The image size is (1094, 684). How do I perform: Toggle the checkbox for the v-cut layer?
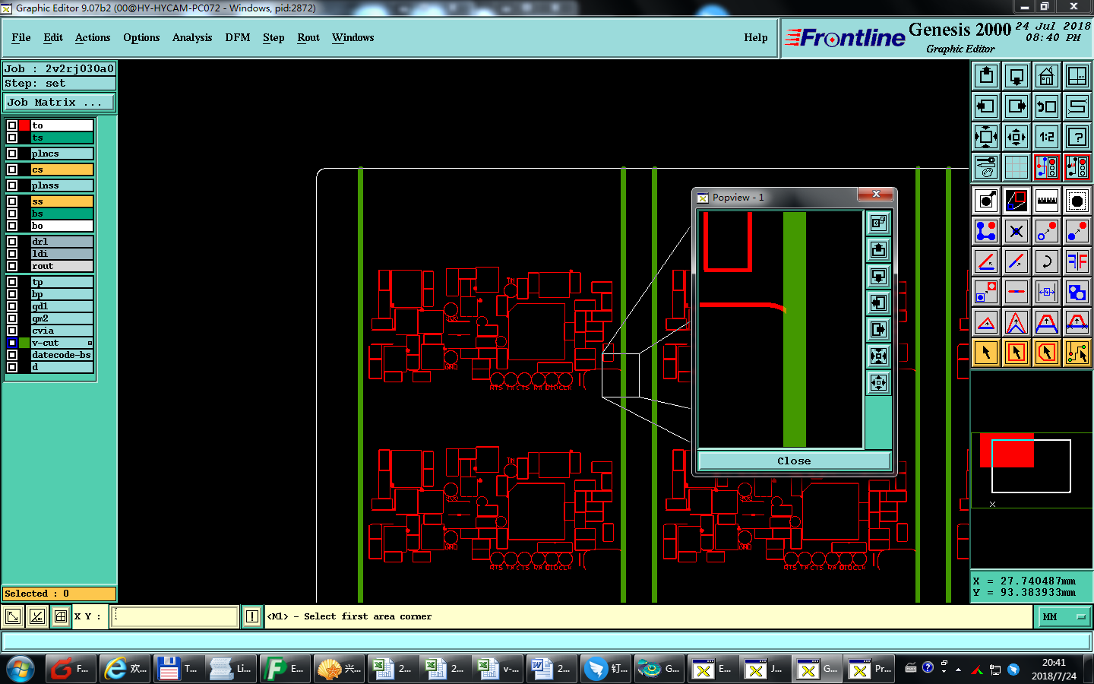point(12,343)
